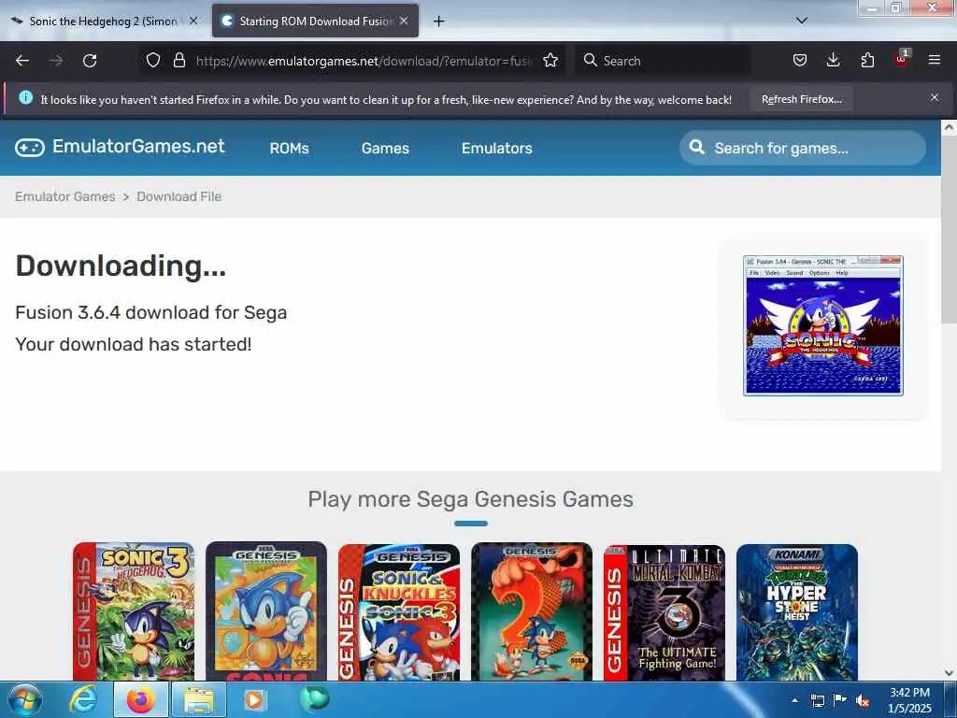Open the Sonic & Knuckles cover

coord(399,611)
